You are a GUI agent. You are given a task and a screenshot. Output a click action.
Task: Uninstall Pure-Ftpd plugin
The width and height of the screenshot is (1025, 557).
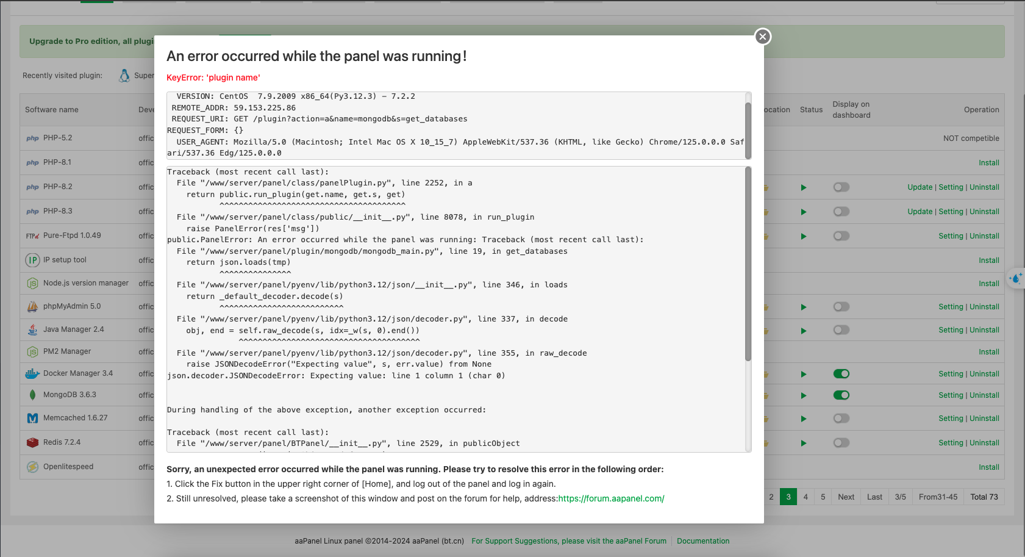(984, 236)
